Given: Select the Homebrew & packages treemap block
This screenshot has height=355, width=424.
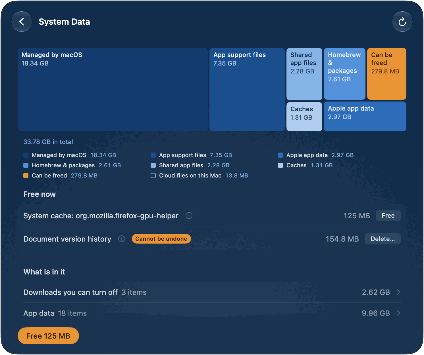Looking at the screenshot, I should 345,74.
